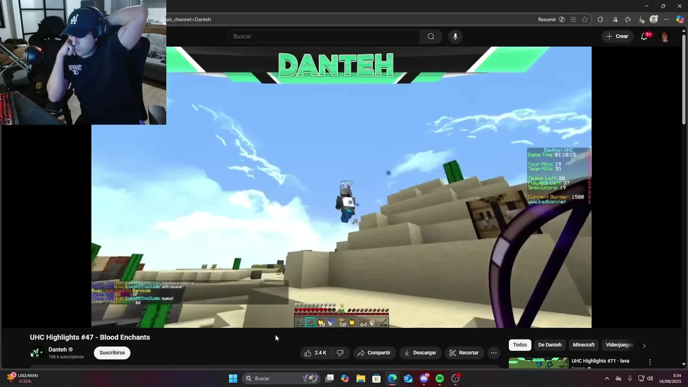Open UHC Highlights #71 thumbnail

click(x=539, y=364)
